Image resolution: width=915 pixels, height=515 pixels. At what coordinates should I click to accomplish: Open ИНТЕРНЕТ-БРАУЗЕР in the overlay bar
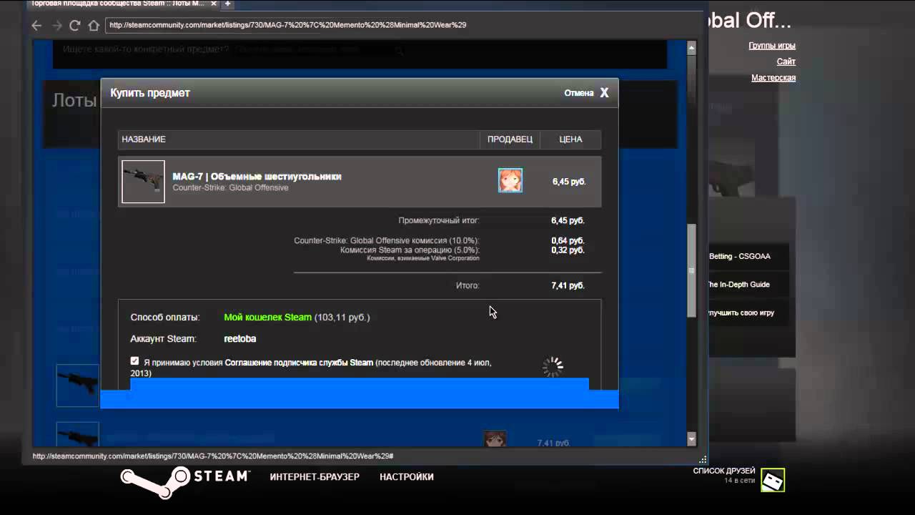coord(315,477)
